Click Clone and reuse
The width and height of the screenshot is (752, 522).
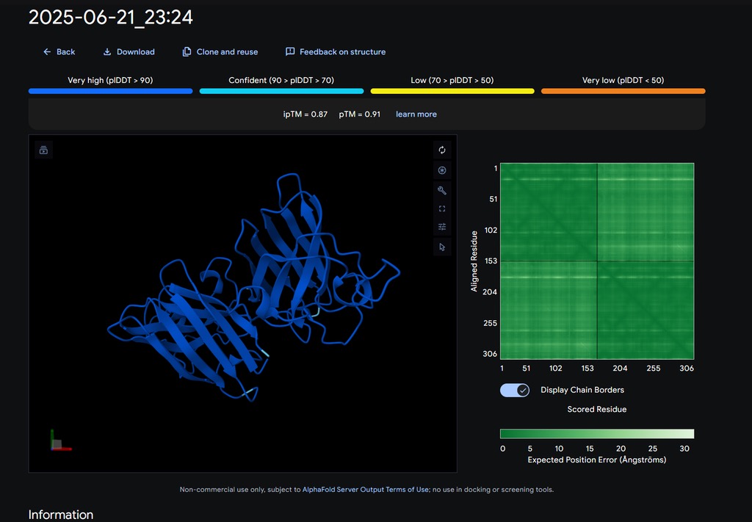click(220, 52)
